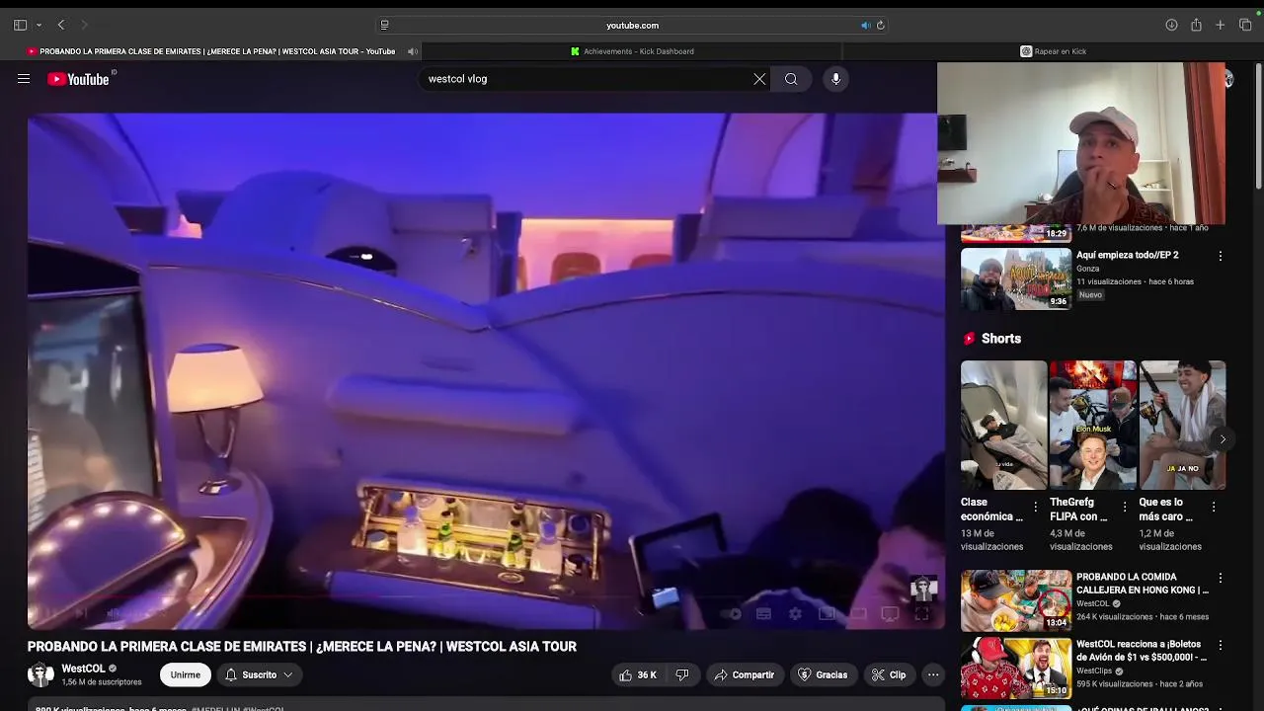This screenshot has height=711, width=1264.
Task: Cast the video to a TV
Action: coord(890,613)
